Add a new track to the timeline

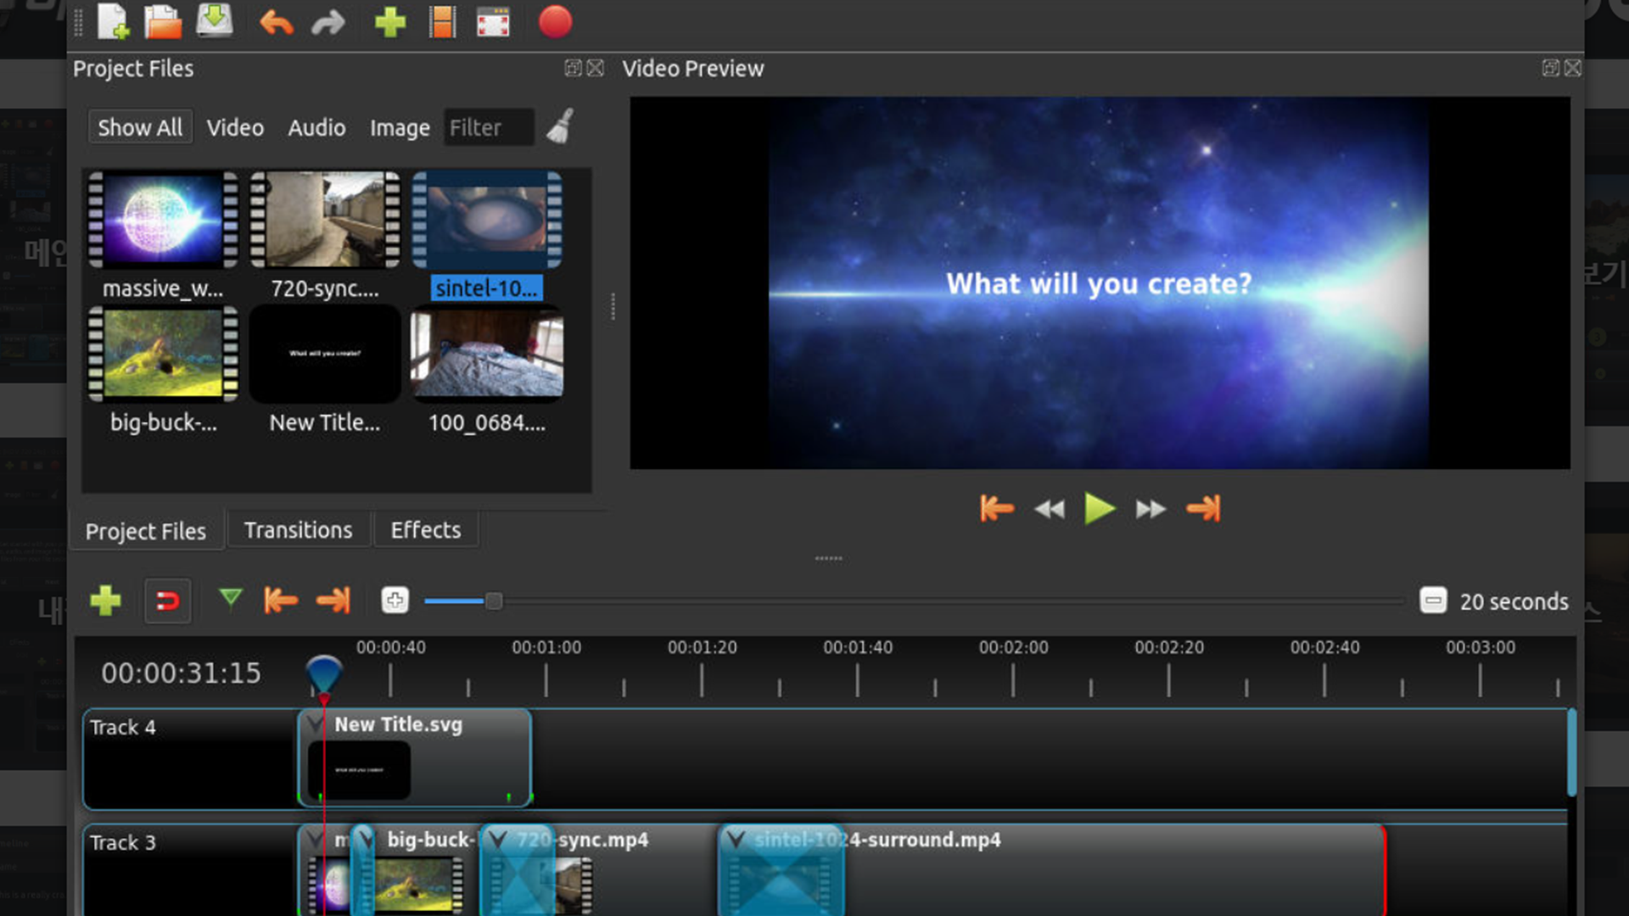click(106, 601)
